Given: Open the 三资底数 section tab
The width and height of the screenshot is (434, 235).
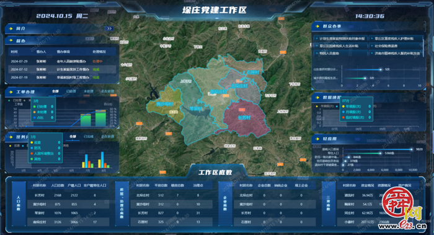Looking at the screenshot, I should 328,203.
